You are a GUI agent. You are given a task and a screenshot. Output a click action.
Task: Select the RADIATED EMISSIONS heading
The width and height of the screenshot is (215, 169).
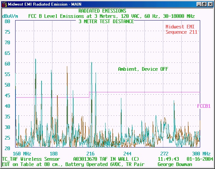click(102, 11)
